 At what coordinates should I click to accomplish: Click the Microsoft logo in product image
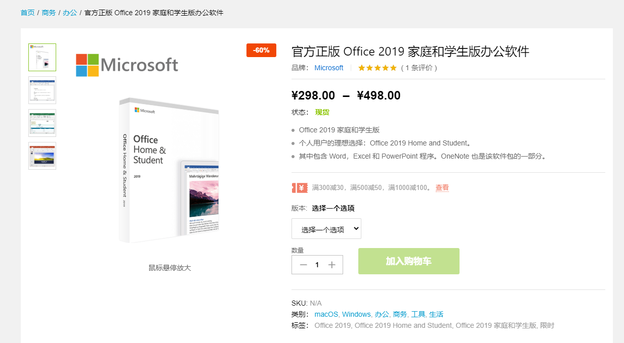[127, 65]
